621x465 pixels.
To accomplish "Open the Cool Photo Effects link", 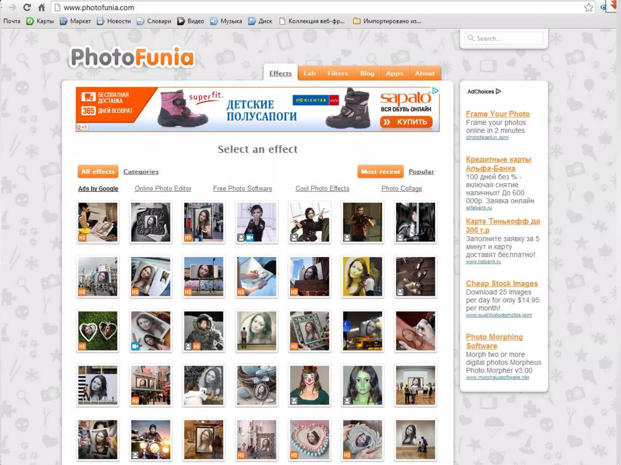I will (322, 188).
